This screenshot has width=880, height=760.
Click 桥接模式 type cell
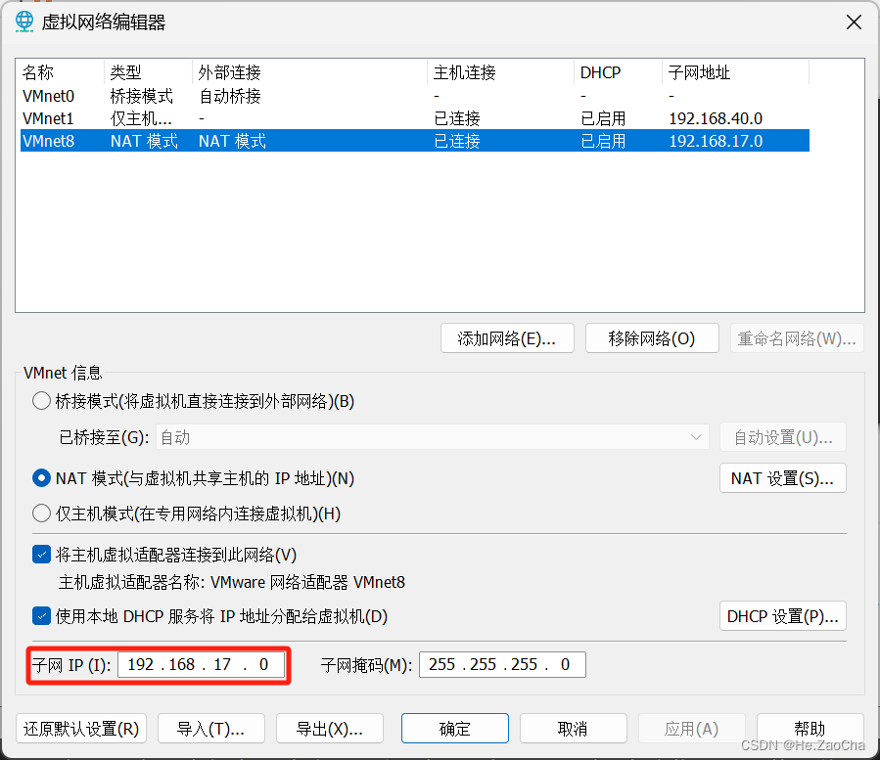click(x=141, y=96)
